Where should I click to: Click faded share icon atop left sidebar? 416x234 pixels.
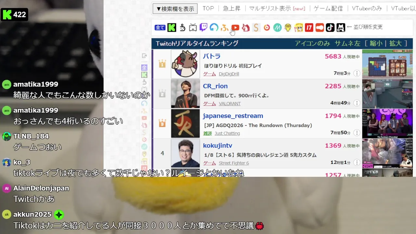(x=144, y=56)
